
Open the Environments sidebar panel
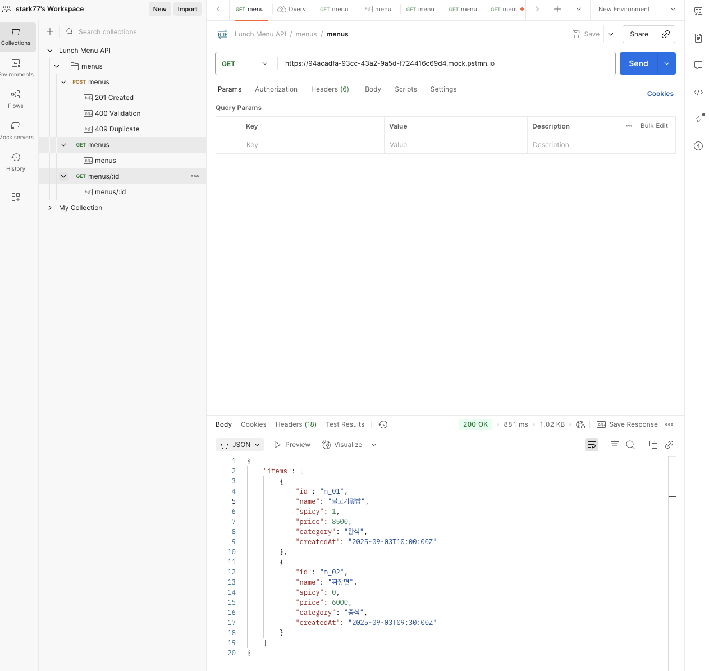(16, 68)
